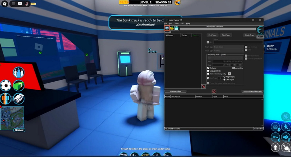Click the Undo Scan button
Image resolution: width=291 pixels, height=157 pixels.
coord(250,35)
